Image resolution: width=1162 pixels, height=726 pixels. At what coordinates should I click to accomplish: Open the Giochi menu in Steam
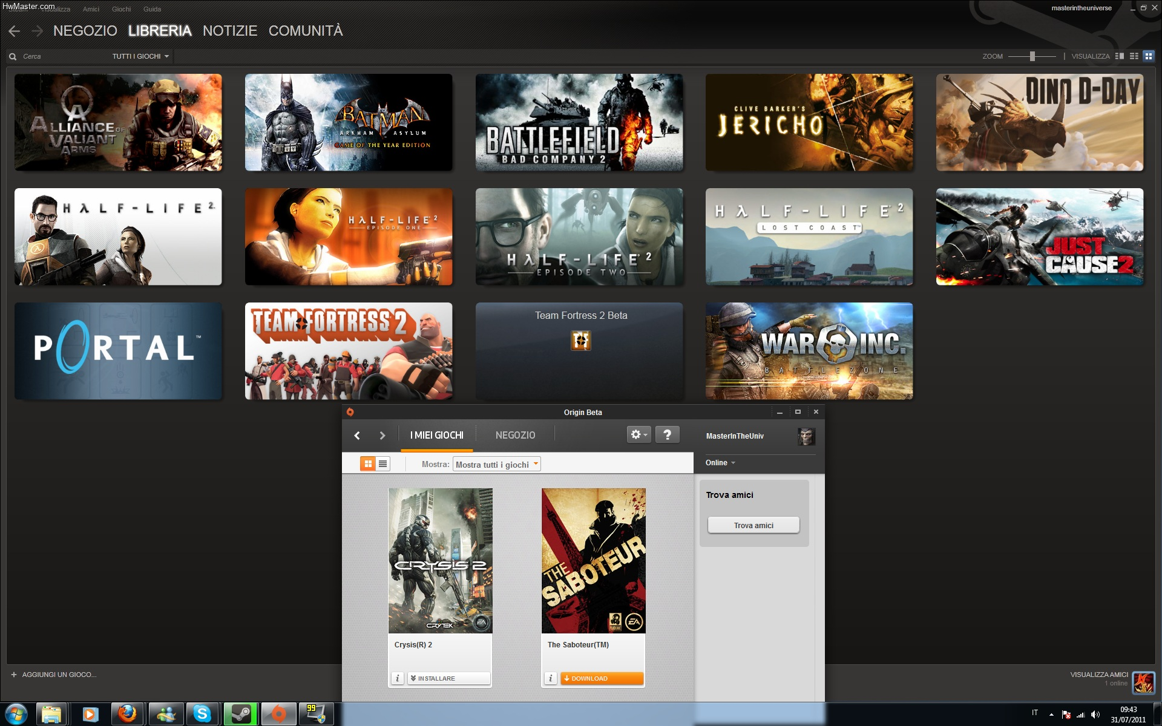pos(121,9)
